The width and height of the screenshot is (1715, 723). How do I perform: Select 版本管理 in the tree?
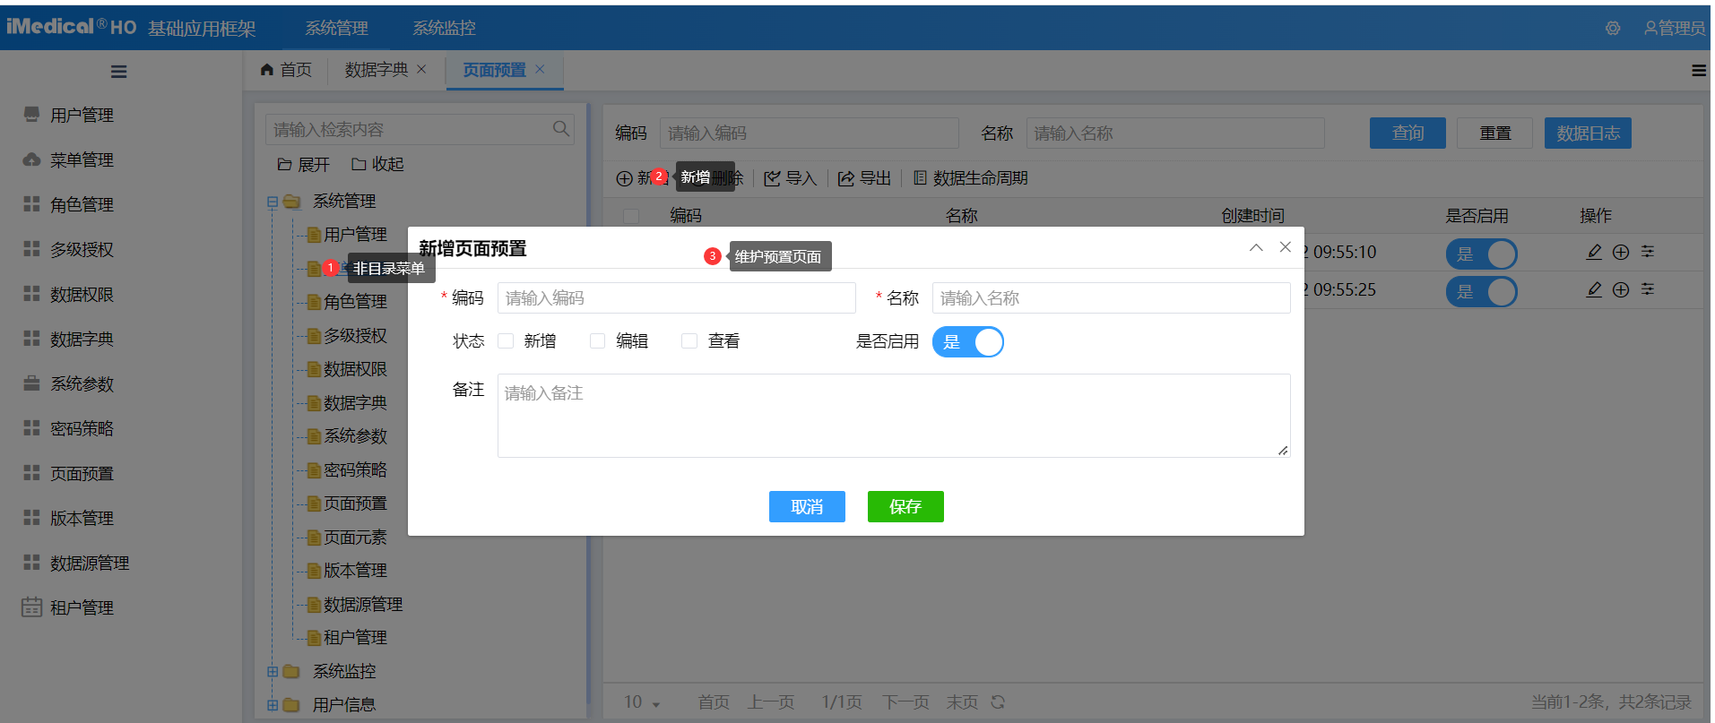coord(355,571)
